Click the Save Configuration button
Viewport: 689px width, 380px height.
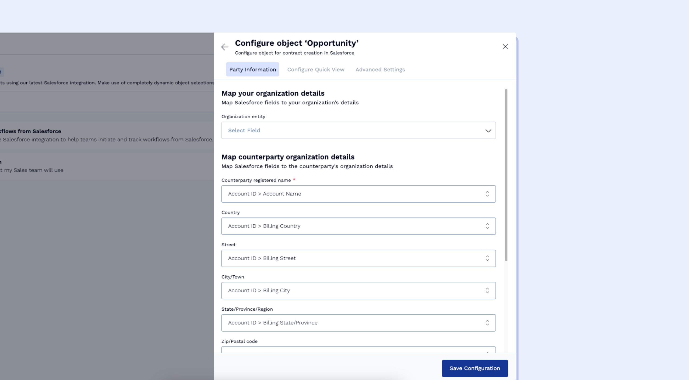(474, 368)
